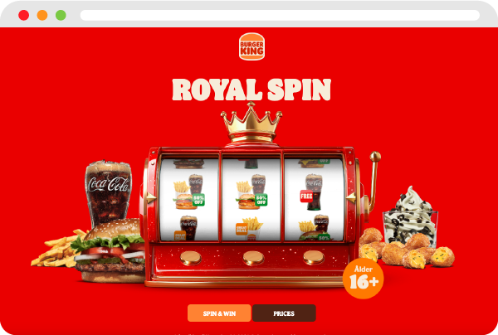Click the golden crown atop the machine
Image resolution: width=498 pixels, height=335 pixels.
[x=251, y=123]
